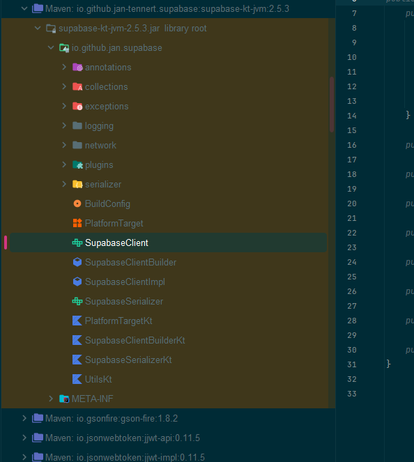This screenshot has width=414, height=462.
Task: Click the annotations package folder icon
Action: [77, 67]
